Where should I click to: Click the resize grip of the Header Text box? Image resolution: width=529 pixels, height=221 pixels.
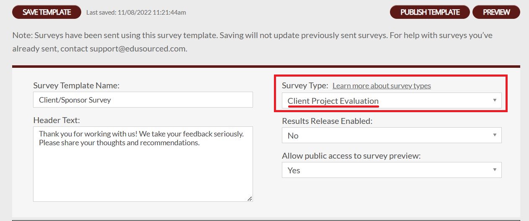(x=250, y=199)
